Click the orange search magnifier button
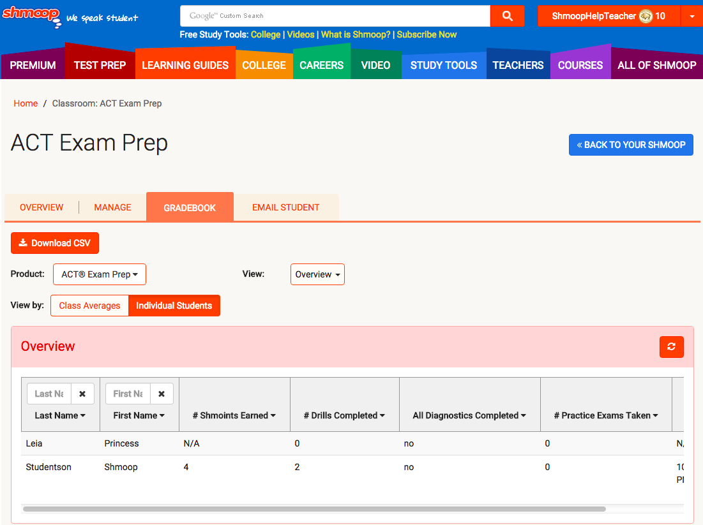Image resolution: width=703 pixels, height=525 pixels. coord(507,16)
